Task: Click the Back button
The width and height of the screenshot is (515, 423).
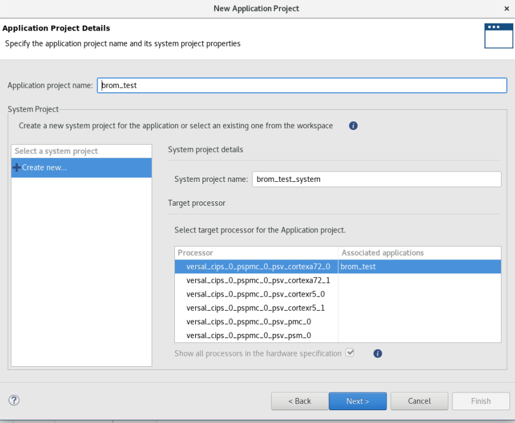Action: 299,401
